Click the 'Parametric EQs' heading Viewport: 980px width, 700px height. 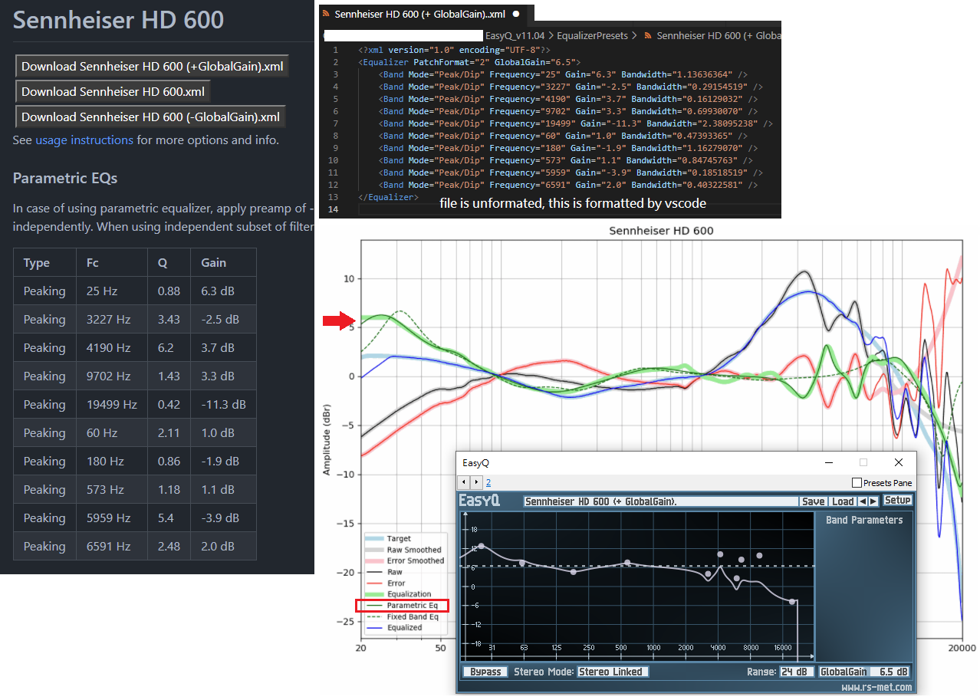coord(65,179)
